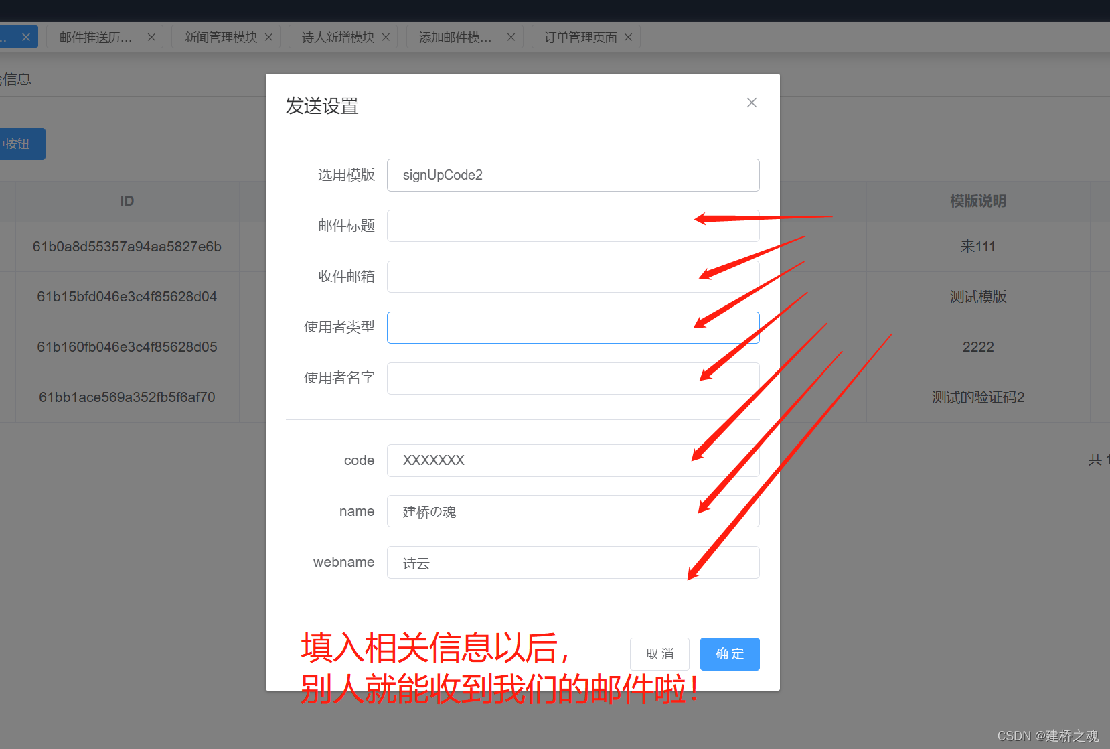Image resolution: width=1110 pixels, height=749 pixels.
Task: Click the 取消 button
Action: 659,654
